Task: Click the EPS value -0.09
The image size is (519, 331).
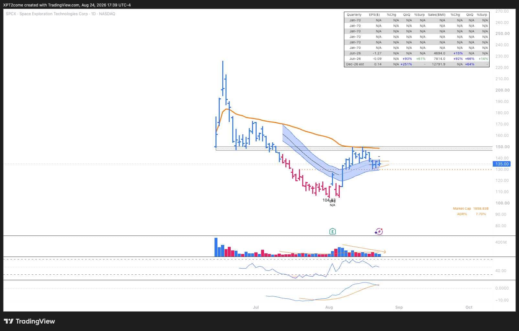Action: (x=377, y=59)
